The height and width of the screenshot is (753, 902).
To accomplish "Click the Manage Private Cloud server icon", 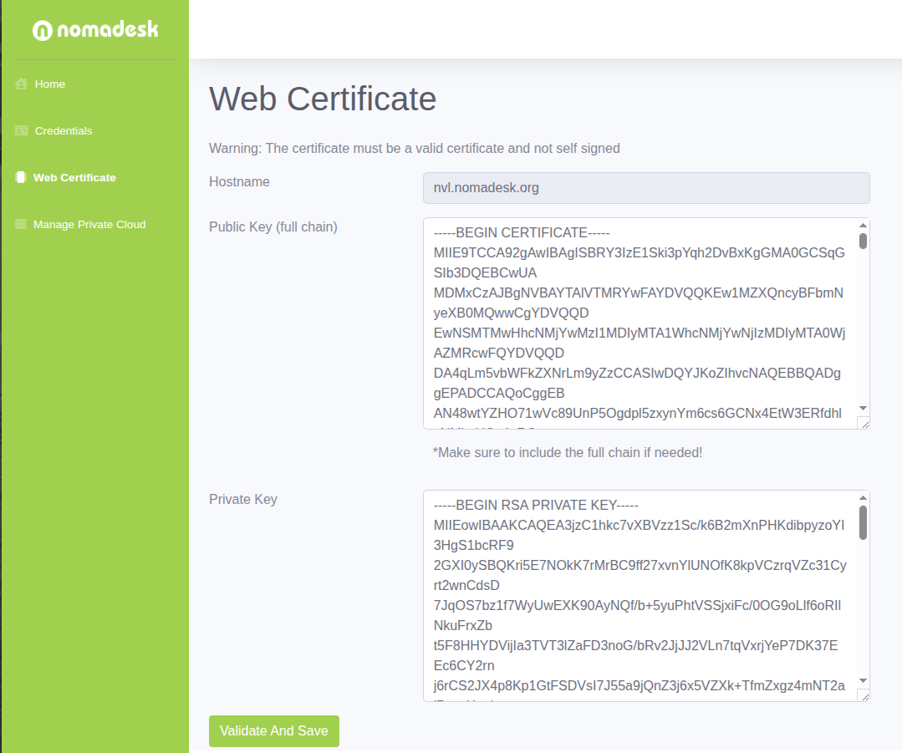I will (x=21, y=224).
